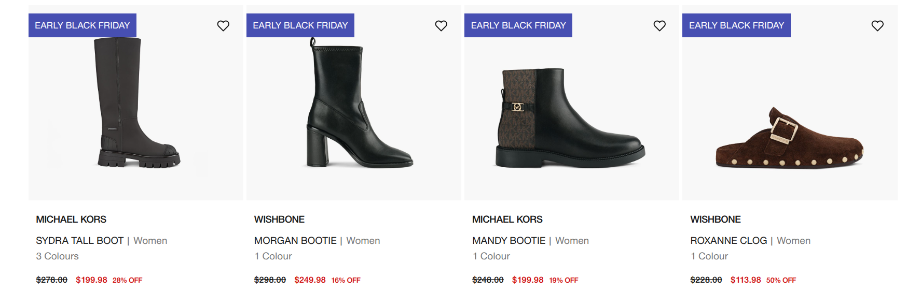Add Sydra Tall Boot to wishlist via heart icon
Image resolution: width=921 pixels, height=306 pixels.
tap(223, 25)
